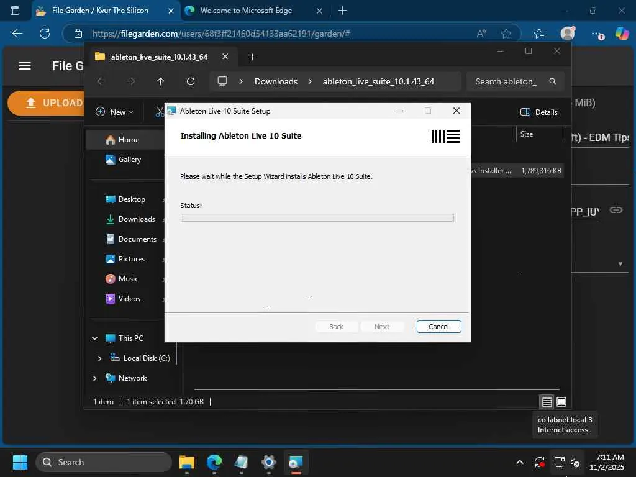The image size is (636, 477).
Task: Go up one folder in File Explorer
Action: [x=161, y=81]
